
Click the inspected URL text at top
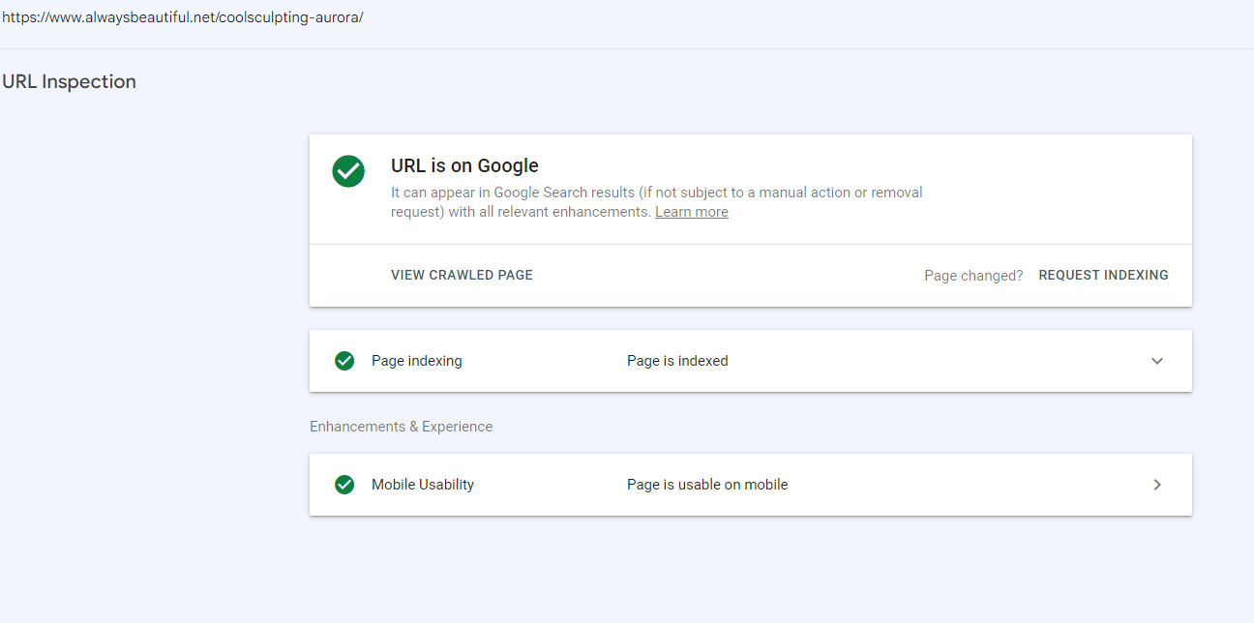pyautogui.click(x=183, y=17)
